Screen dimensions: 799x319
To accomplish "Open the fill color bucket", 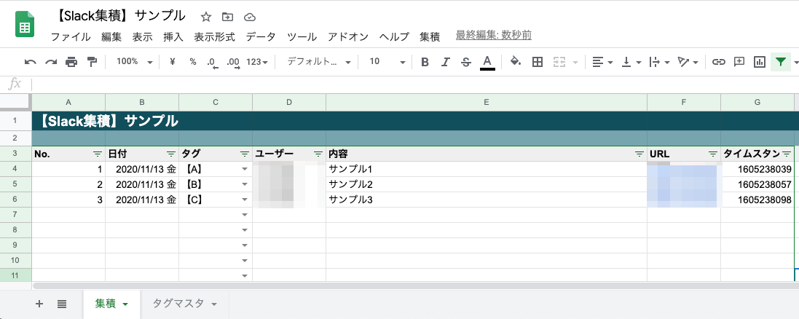I will [x=516, y=62].
